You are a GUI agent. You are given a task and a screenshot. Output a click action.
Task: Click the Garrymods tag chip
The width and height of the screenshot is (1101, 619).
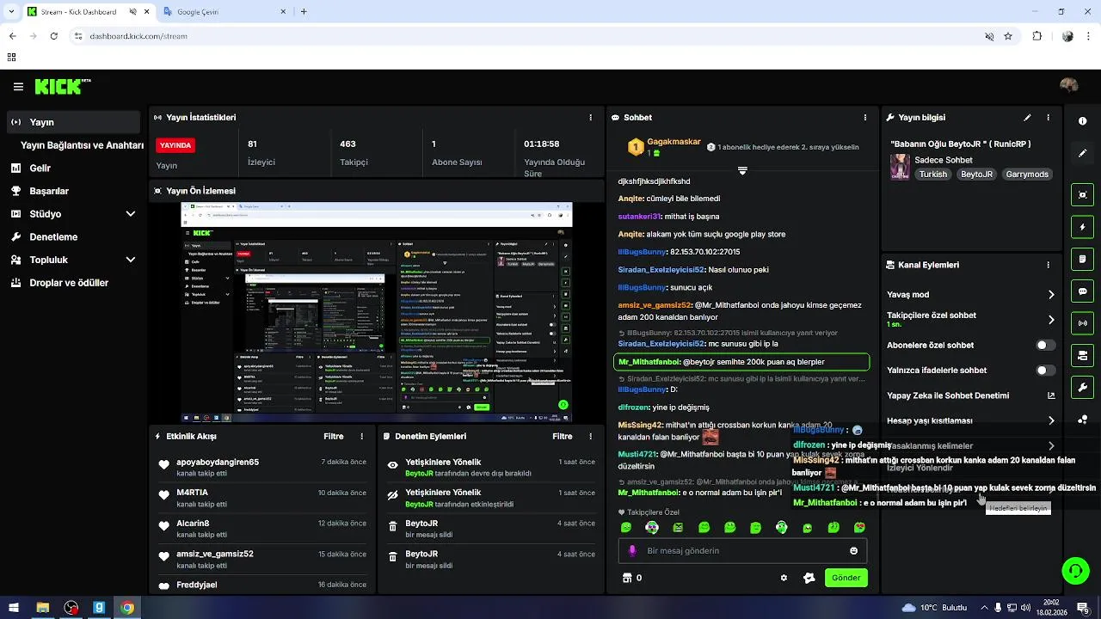pyautogui.click(x=1027, y=174)
